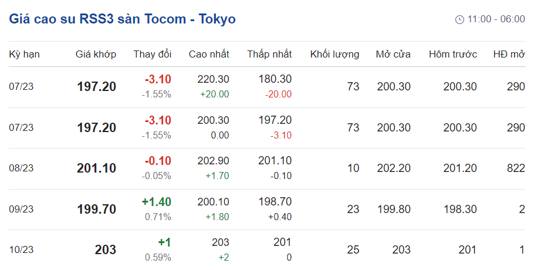Open the Giá cao su RSS3 Tocom title
The image size is (534, 270).
122,19
